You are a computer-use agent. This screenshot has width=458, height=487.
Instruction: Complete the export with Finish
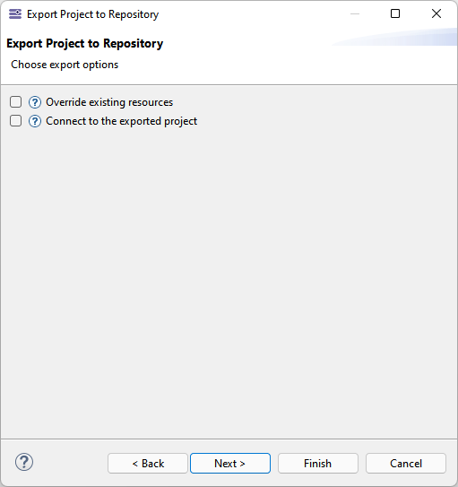(x=318, y=464)
